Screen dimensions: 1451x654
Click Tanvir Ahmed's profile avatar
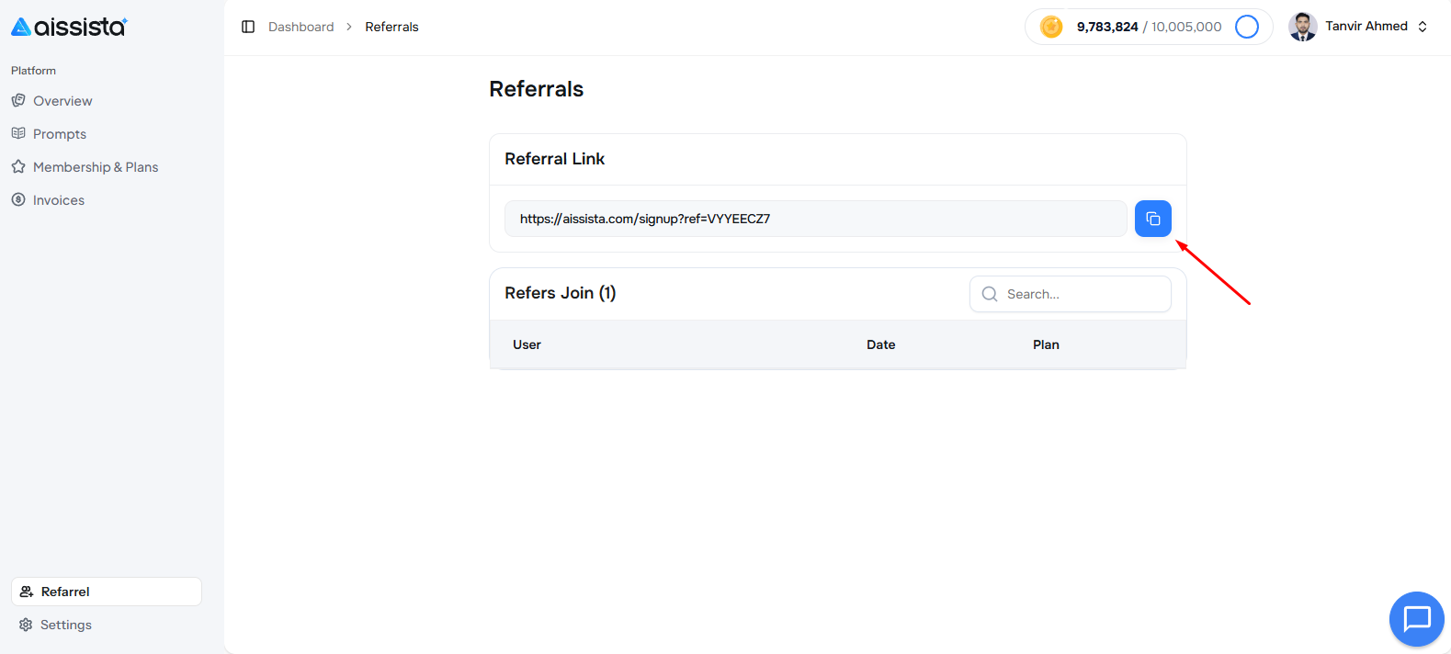(x=1302, y=27)
